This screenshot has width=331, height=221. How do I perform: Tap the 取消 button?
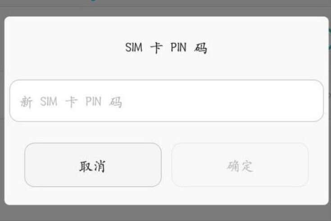click(93, 165)
